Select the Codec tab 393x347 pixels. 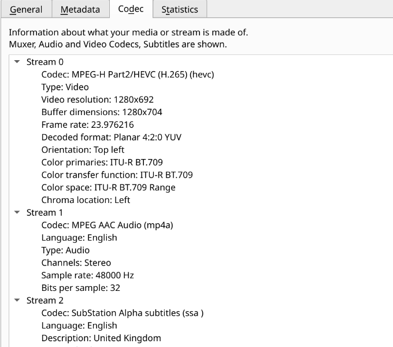[x=131, y=9]
